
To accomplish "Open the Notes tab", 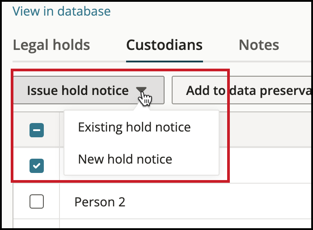I will [x=259, y=45].
